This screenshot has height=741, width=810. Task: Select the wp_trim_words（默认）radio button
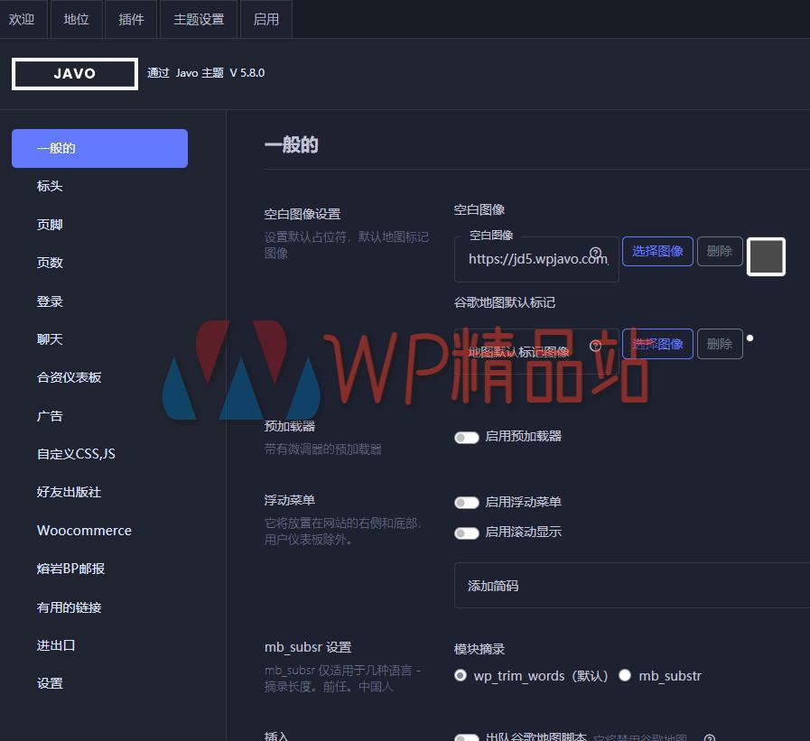(460, 675)
